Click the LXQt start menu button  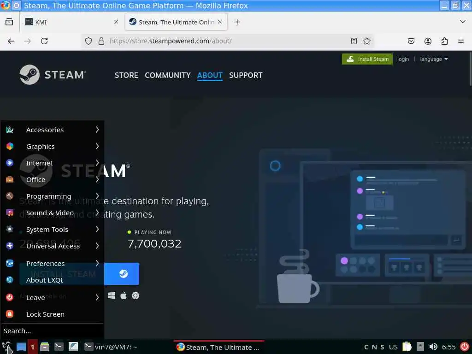7,347
